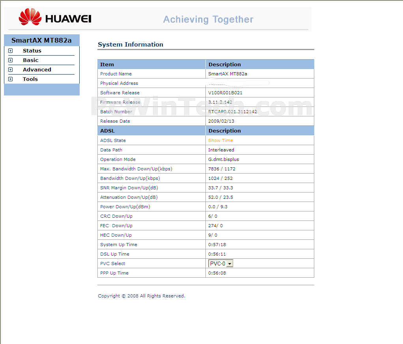Select the 0.0 / 9.3 power value

pyautogui.click(x=218, y=207)
